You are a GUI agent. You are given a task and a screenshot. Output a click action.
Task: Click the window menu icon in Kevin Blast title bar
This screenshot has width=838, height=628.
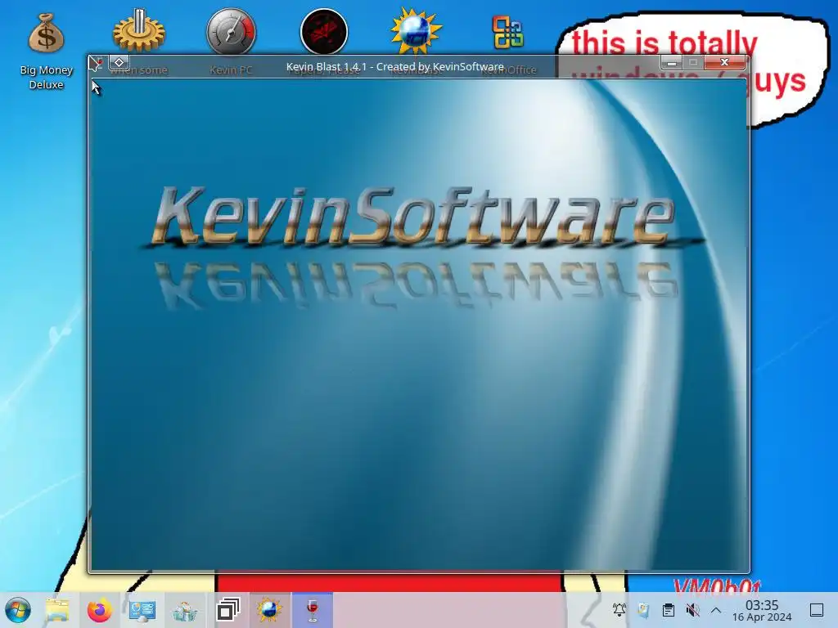tap(97, 63)
